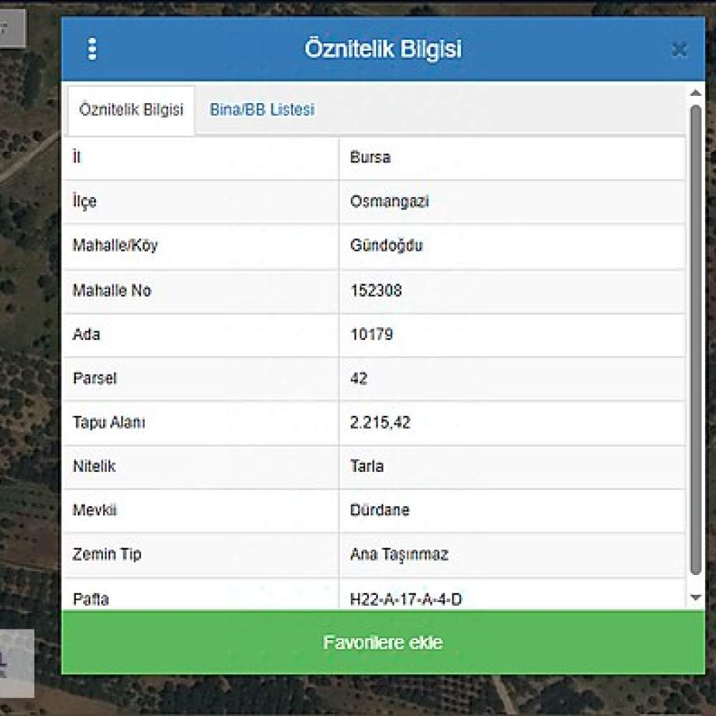Viewport: 716px width, 716px height.
Task: Open the three-dot options menu
Action: tap(92, 49)
